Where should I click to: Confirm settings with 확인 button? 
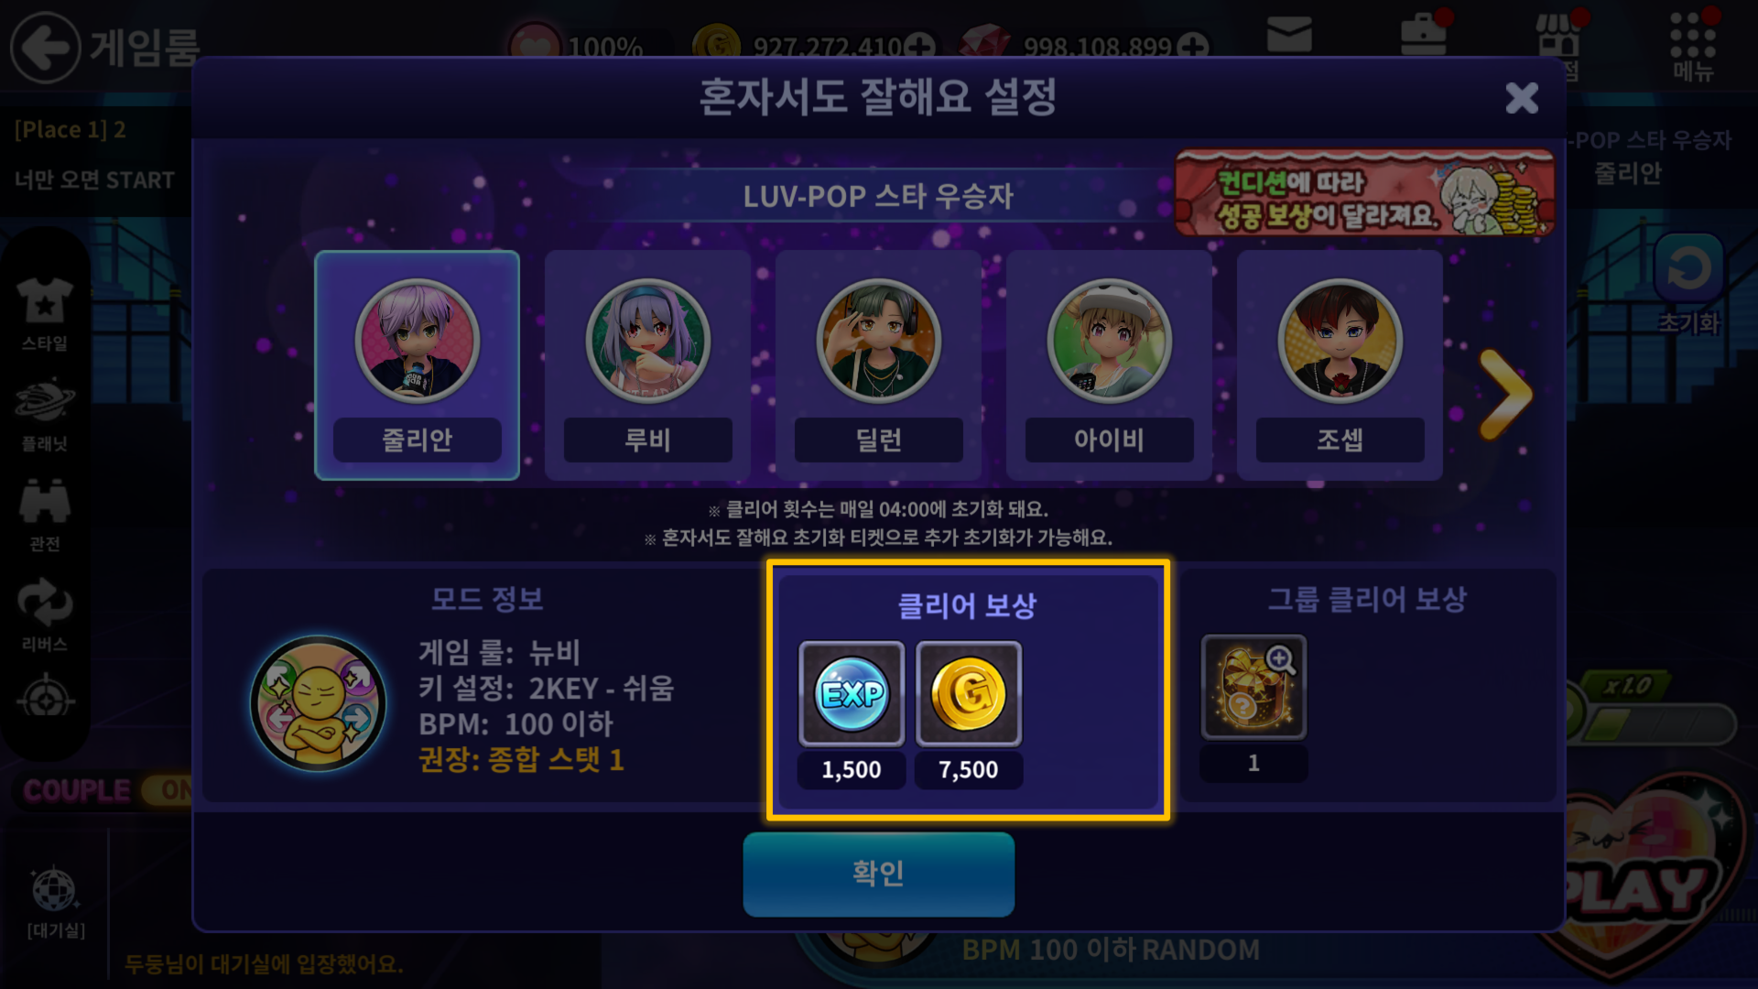click(x=878, y=874)
